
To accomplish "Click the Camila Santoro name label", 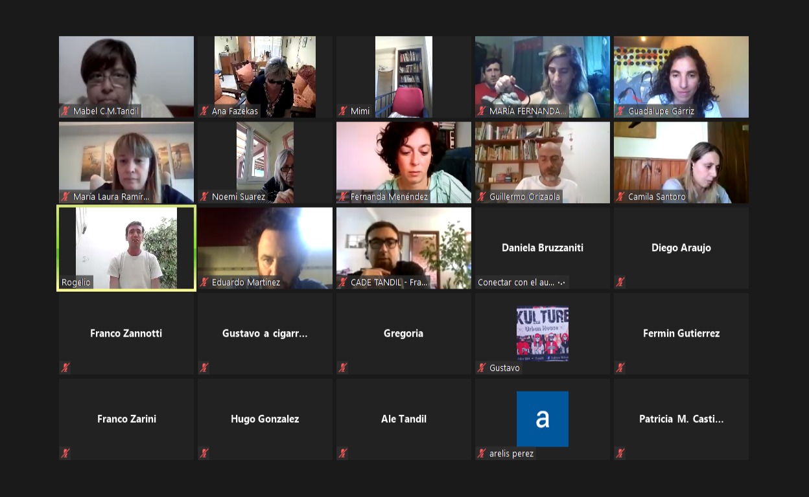I will (657, 197).
